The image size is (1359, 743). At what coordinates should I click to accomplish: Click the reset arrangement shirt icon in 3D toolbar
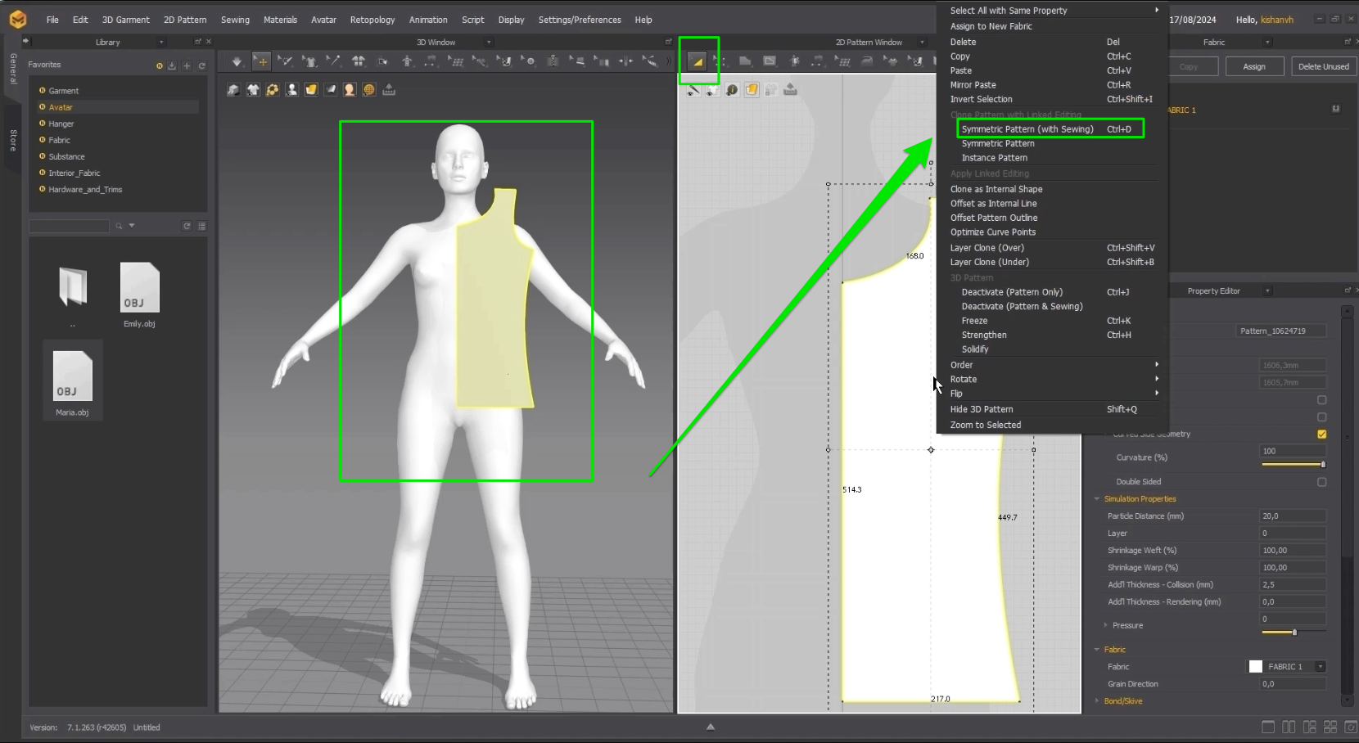(358, 61)
